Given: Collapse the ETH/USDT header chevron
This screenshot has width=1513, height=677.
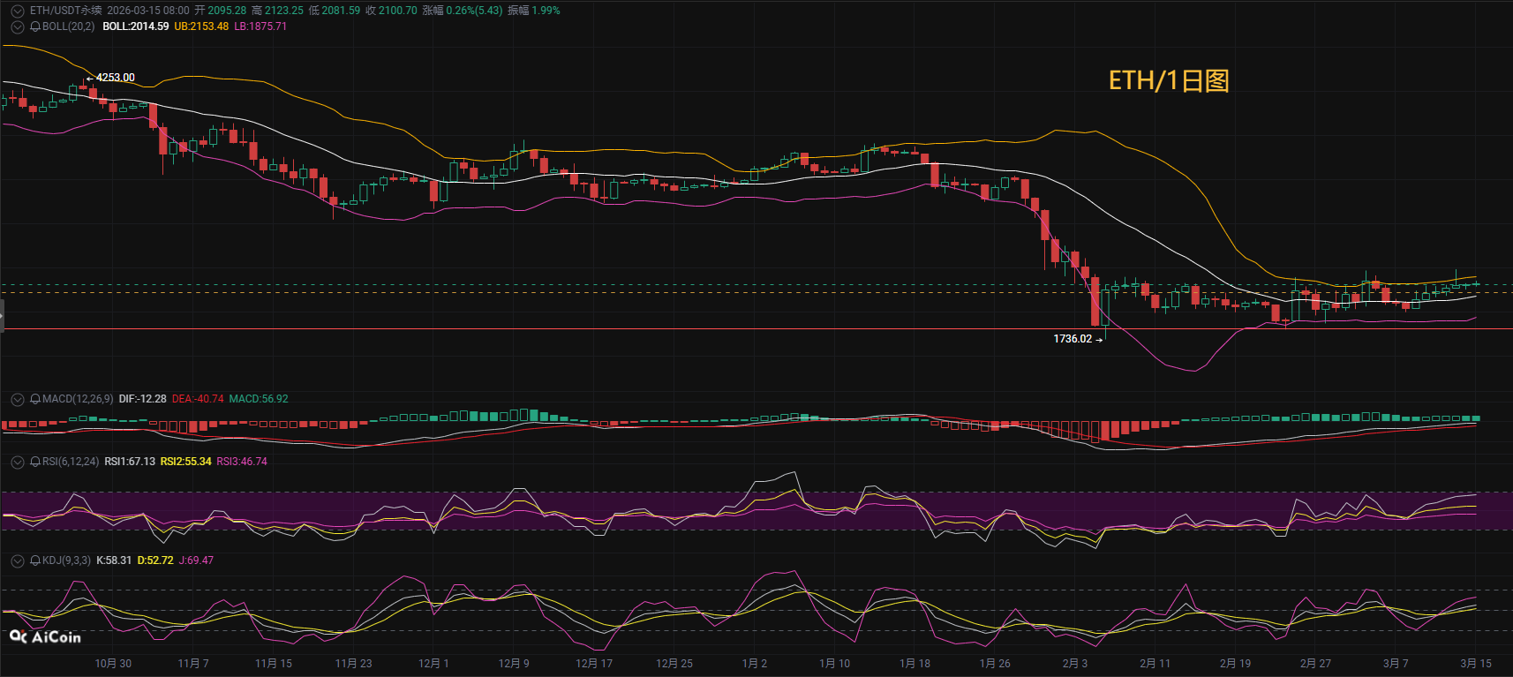Looking at the screenshot, I should [17, 11].
